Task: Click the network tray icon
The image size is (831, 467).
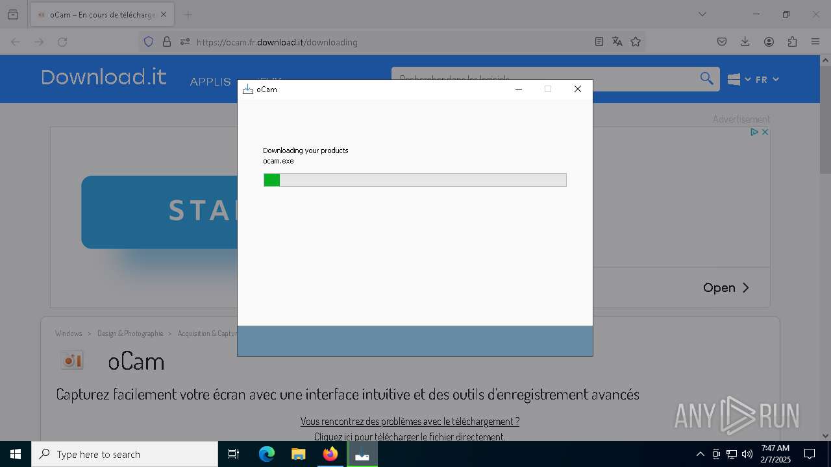Action: [732, 454]
